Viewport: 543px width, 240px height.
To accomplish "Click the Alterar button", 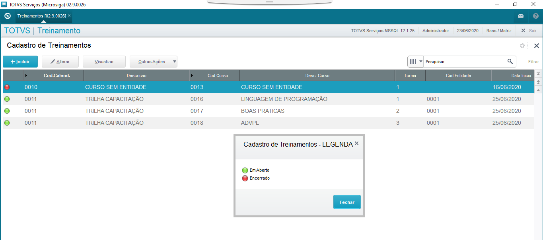I will (60, 62).
